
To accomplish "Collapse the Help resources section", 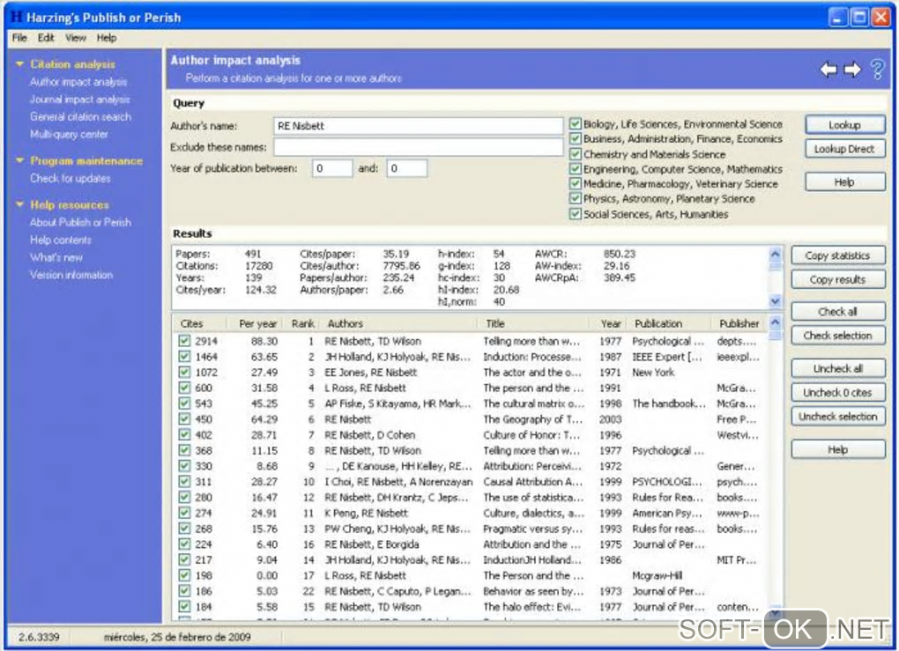I will pos(19,205).
